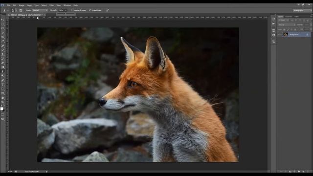
Task: Select the fox document tab
Action: tap(25, 15)
